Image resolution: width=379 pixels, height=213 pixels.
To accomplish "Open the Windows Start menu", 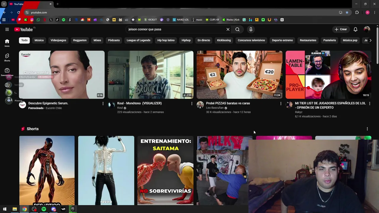I will (5, 209).
